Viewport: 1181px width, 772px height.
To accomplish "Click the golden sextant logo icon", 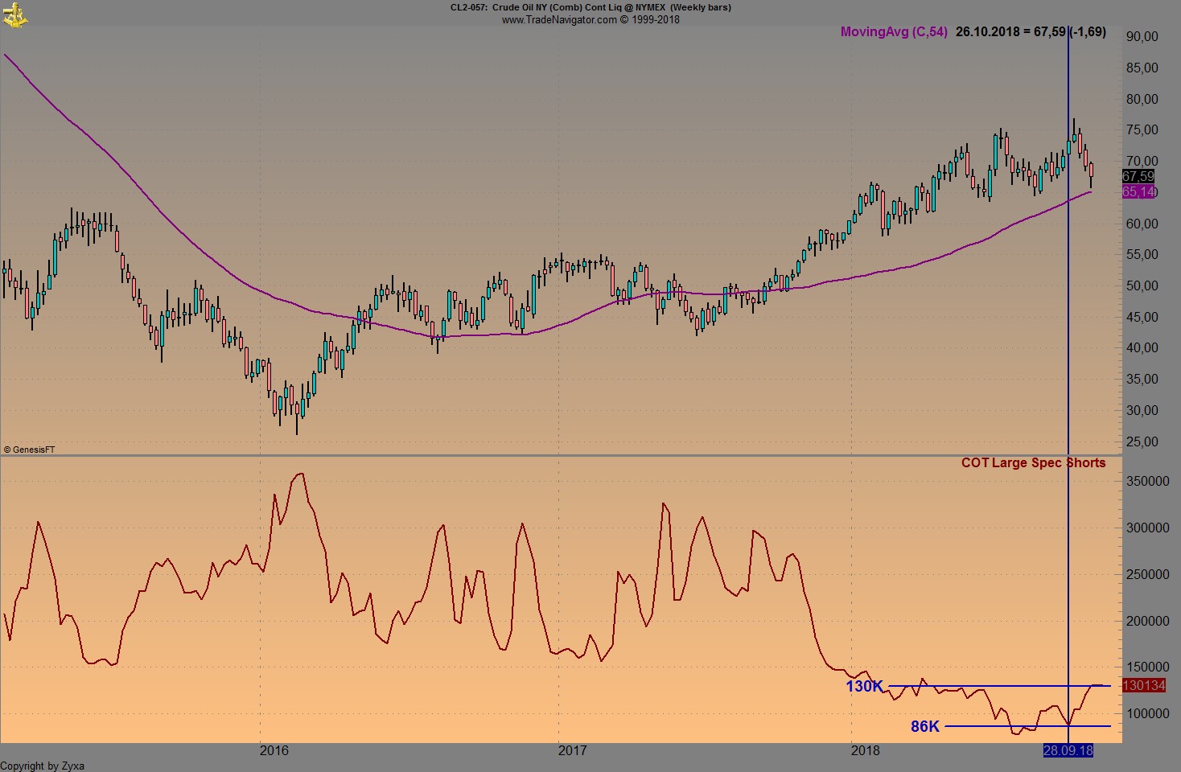I will [x=16, y=14].
